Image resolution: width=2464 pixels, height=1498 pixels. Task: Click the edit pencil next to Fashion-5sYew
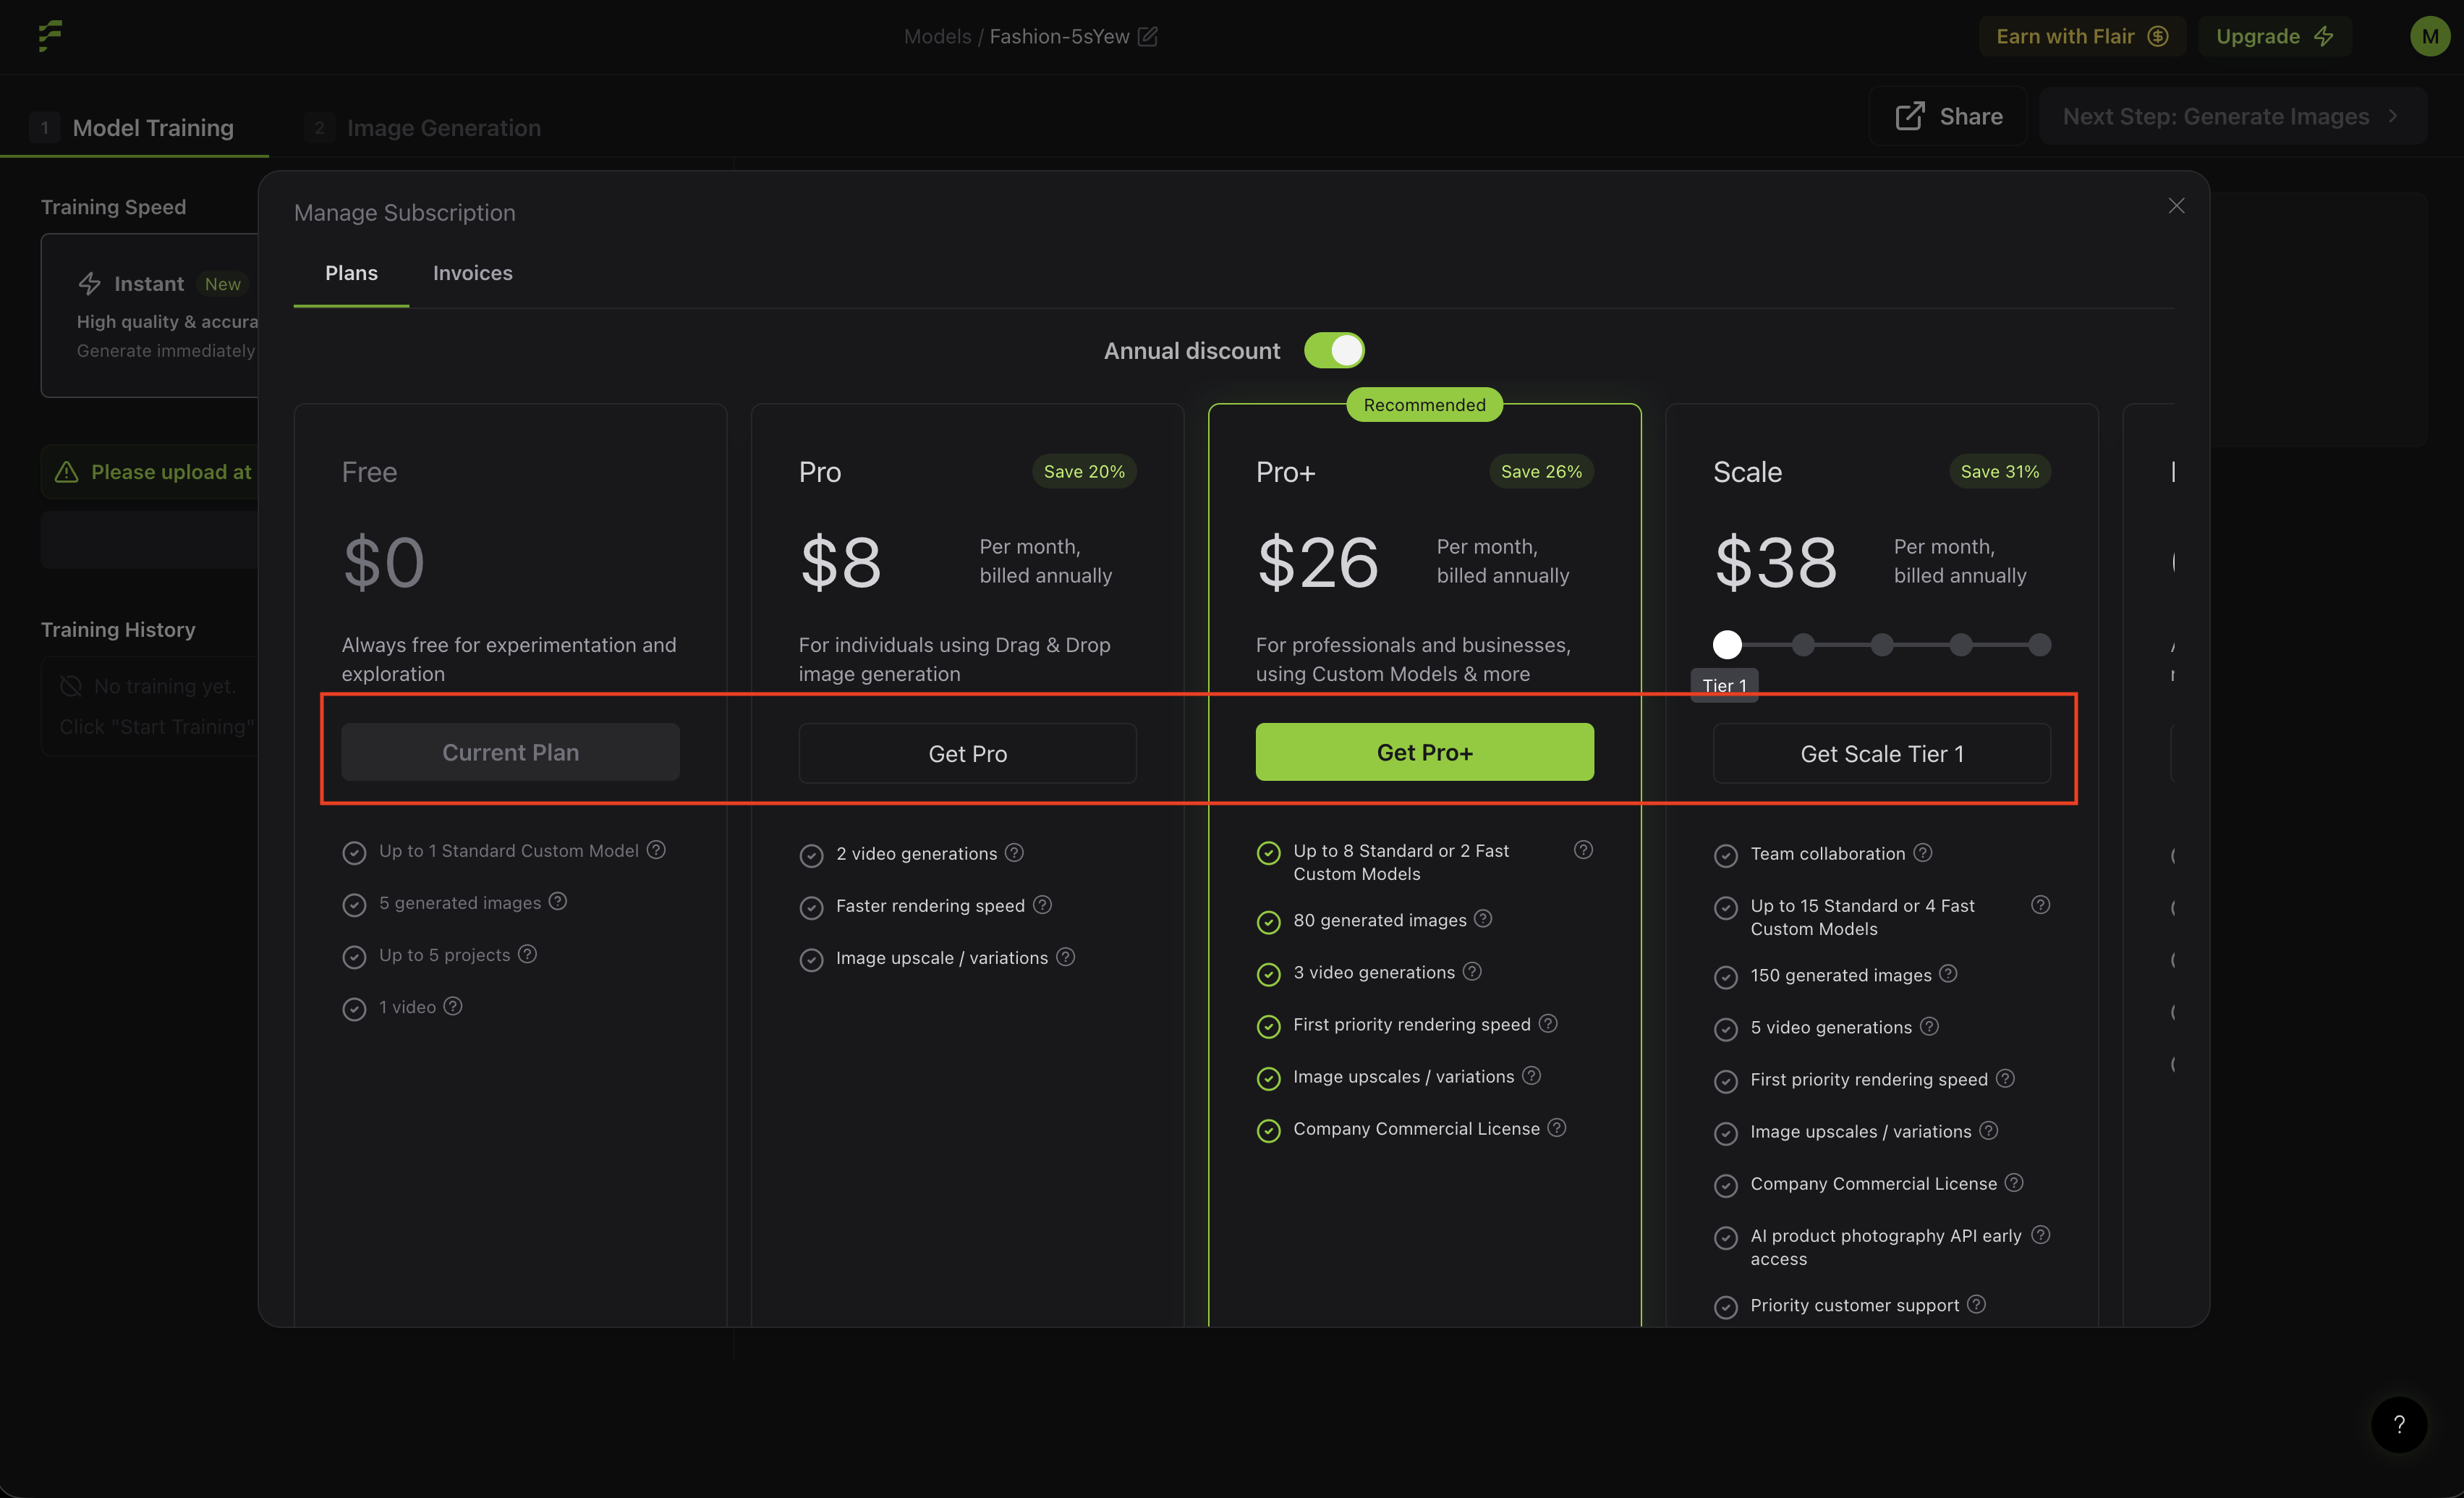[x=1148, y=37]
